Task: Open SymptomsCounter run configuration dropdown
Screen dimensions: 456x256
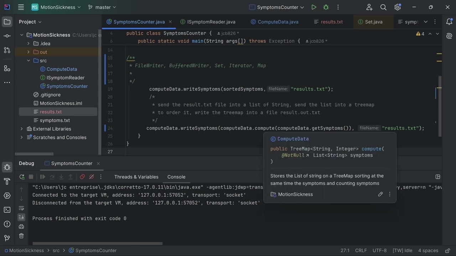Action: point(277,7)
